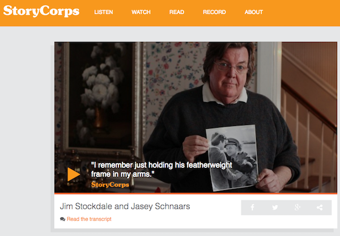This screenshot has height=236, width=340.
Task: Open the RECORD menu item
Action: [x=214, y=12]
